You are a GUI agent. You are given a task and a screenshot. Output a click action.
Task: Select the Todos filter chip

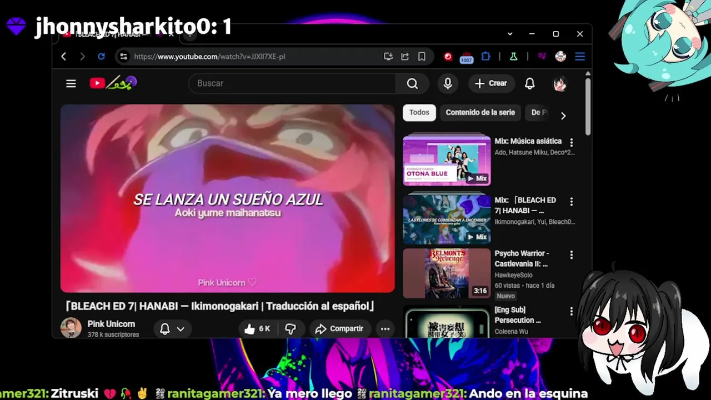pyautogui.click(x=419, y=112)
